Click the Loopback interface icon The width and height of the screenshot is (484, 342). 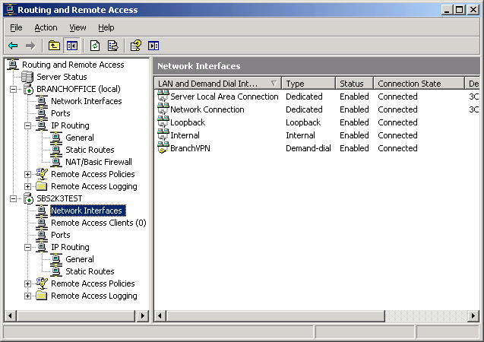point(163,122)
